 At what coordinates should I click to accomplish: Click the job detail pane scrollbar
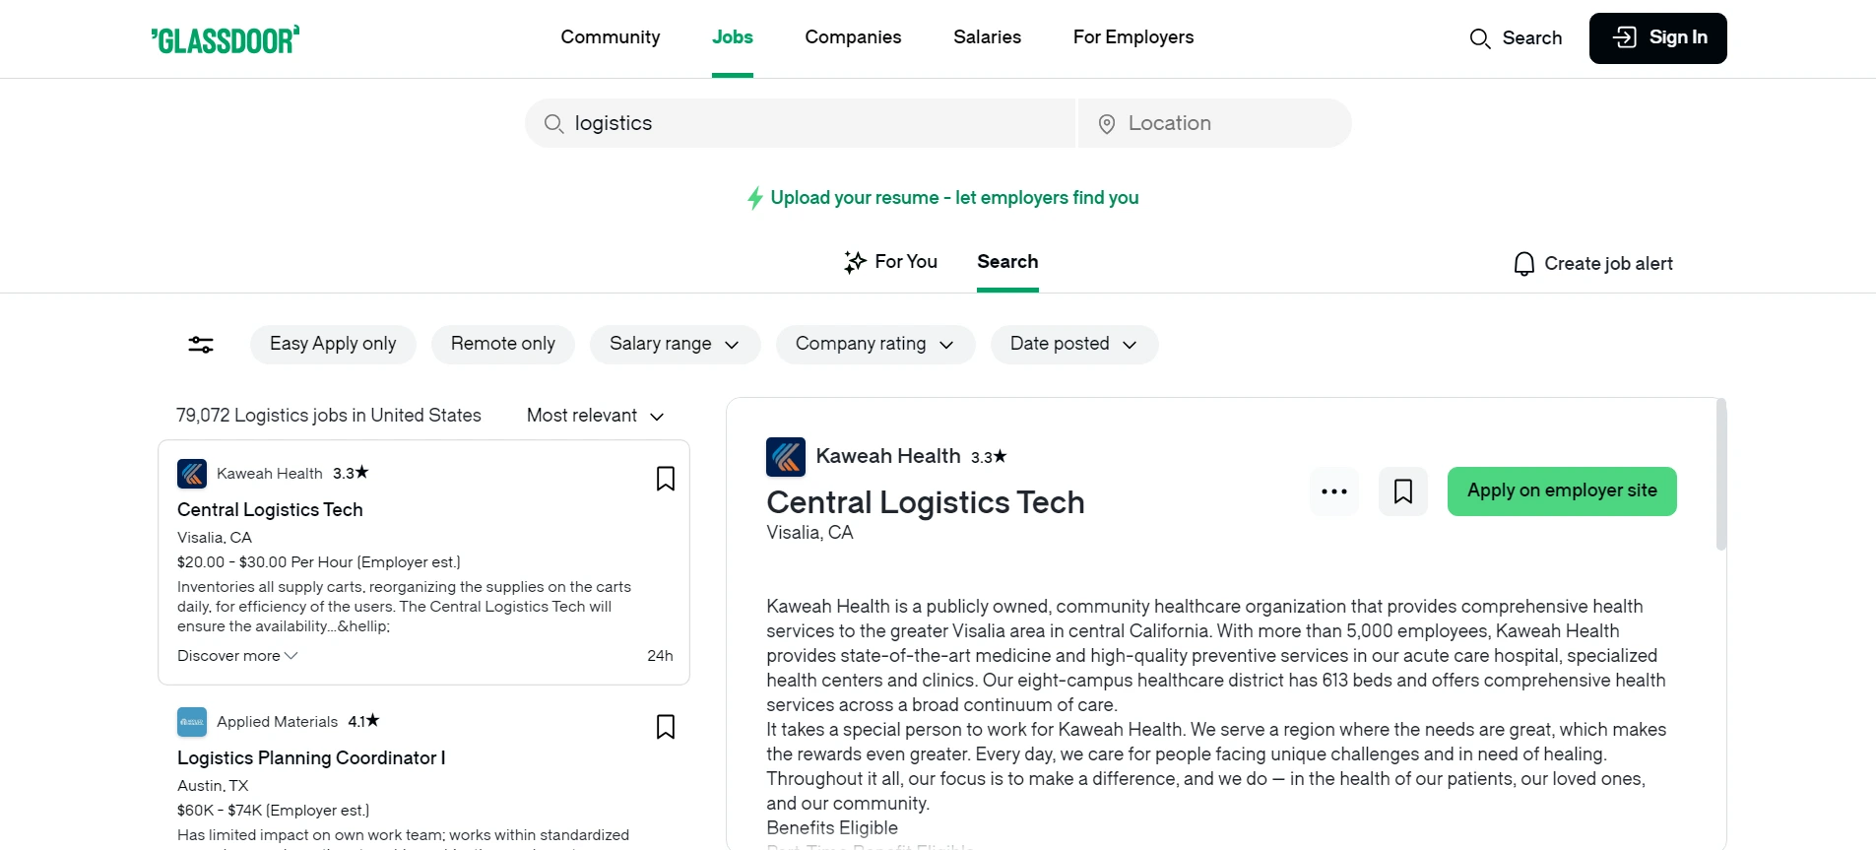pos(1721,474)
